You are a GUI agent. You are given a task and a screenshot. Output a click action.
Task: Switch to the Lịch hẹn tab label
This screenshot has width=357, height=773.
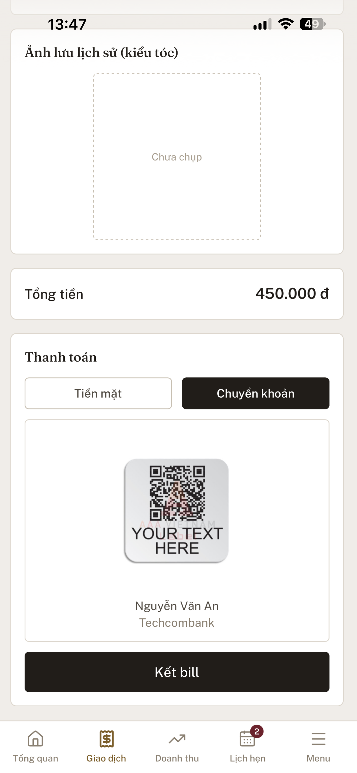click(x=248, y=758)
